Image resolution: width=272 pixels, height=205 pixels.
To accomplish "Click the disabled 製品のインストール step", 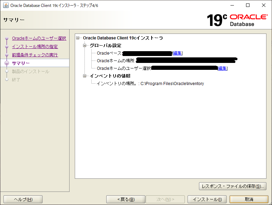I will [x=30, y=72].
